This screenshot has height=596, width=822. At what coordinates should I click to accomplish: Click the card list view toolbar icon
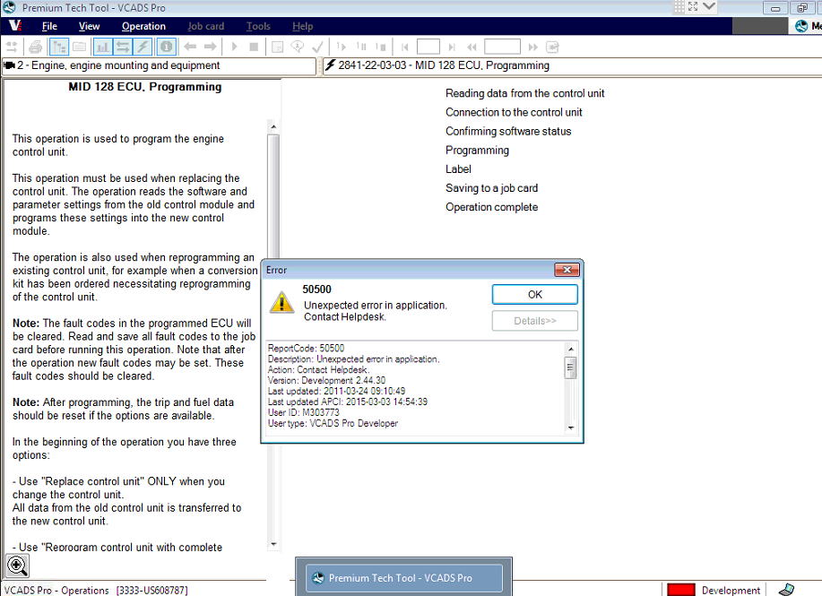(80, 48)
